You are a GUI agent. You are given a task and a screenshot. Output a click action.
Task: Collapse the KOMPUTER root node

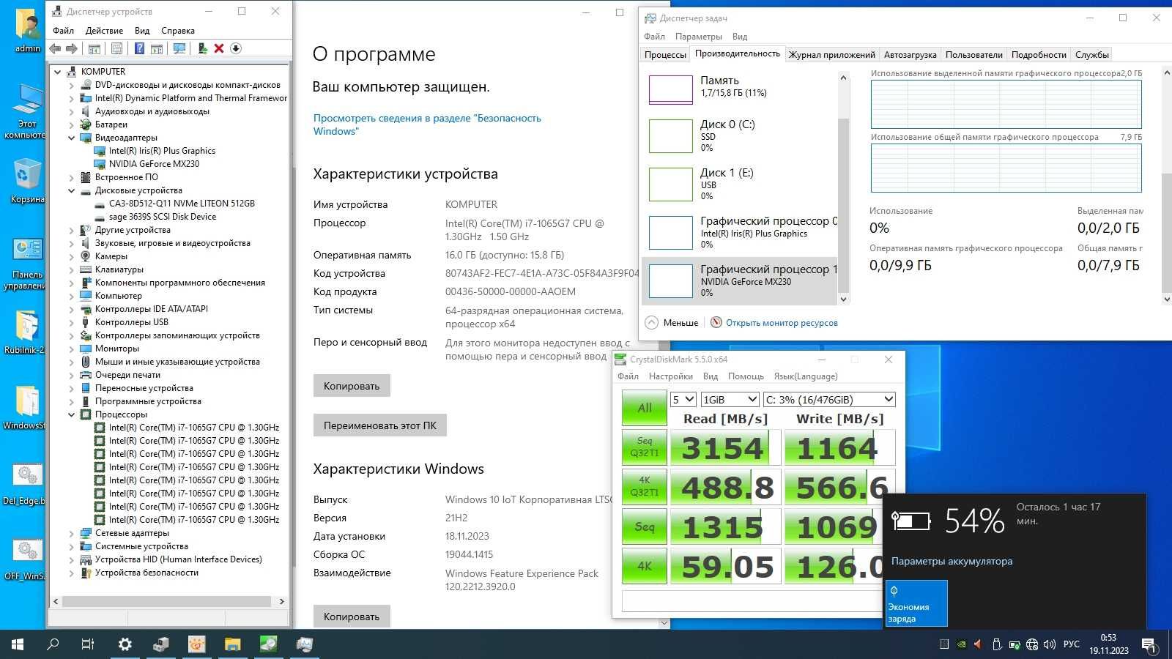click(58, 72)
